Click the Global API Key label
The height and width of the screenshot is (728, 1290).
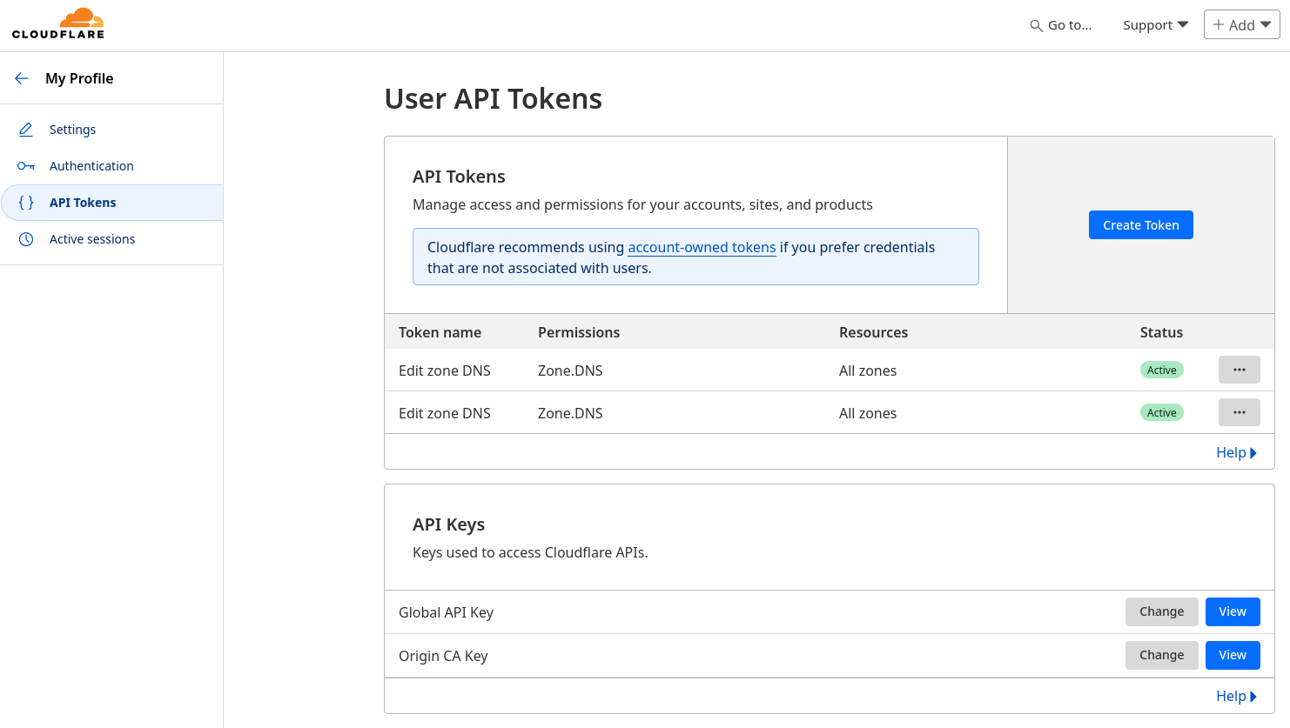pos(446,612)
